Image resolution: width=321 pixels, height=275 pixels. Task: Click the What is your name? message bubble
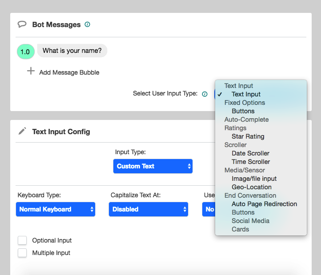pos(72,51)
